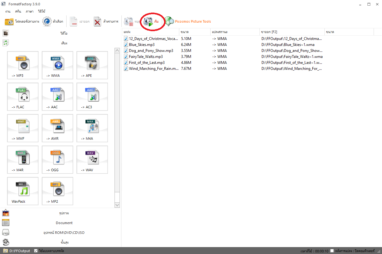Open the ภาษา (language) menu

point(30,11)
